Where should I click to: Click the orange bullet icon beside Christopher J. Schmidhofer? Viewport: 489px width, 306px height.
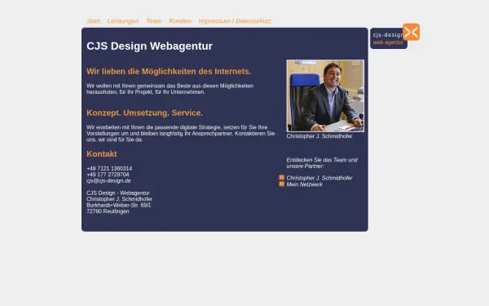[282, 177]
